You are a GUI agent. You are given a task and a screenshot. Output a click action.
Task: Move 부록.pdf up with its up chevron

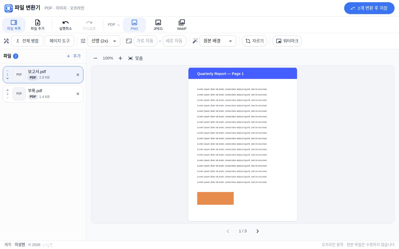[x=7, y=90]
